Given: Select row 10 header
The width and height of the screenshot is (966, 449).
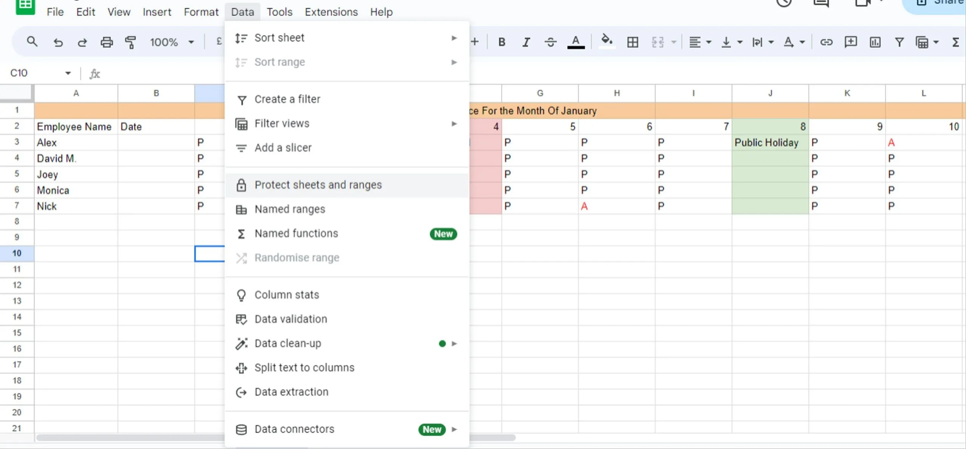Looking at the screenshot, I should (17, 253).
